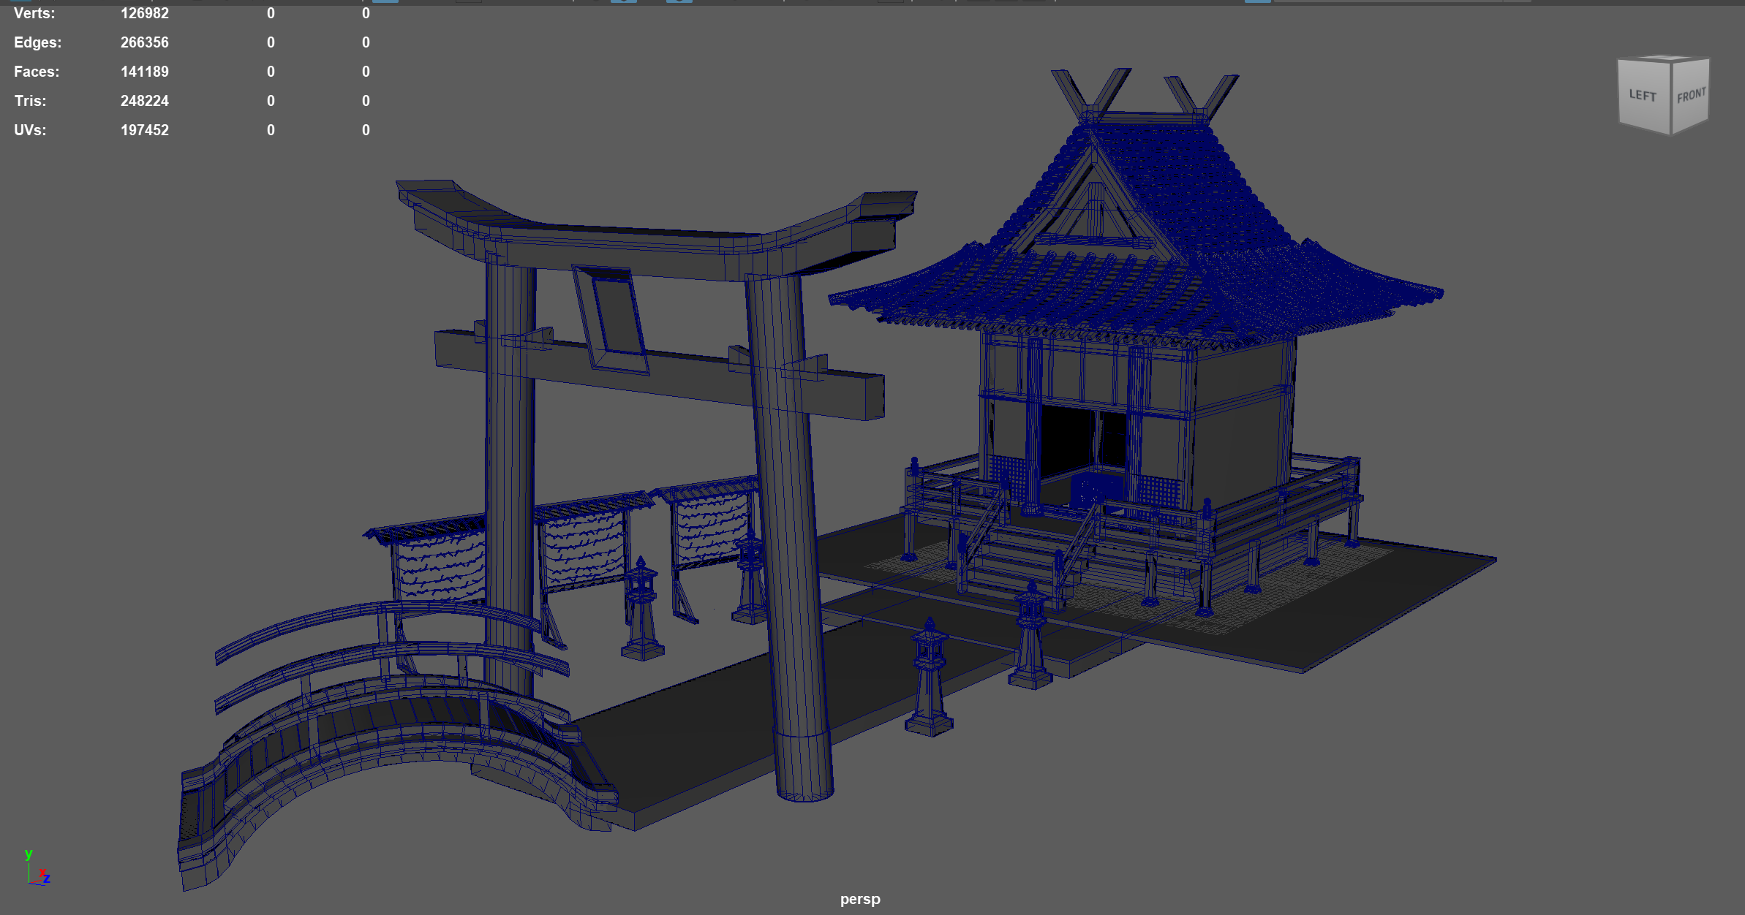Image resolution: width=1745 pixels, height=915 pixels.
Task: Click the vertex count value 126982
Action: tap(145, 13)
